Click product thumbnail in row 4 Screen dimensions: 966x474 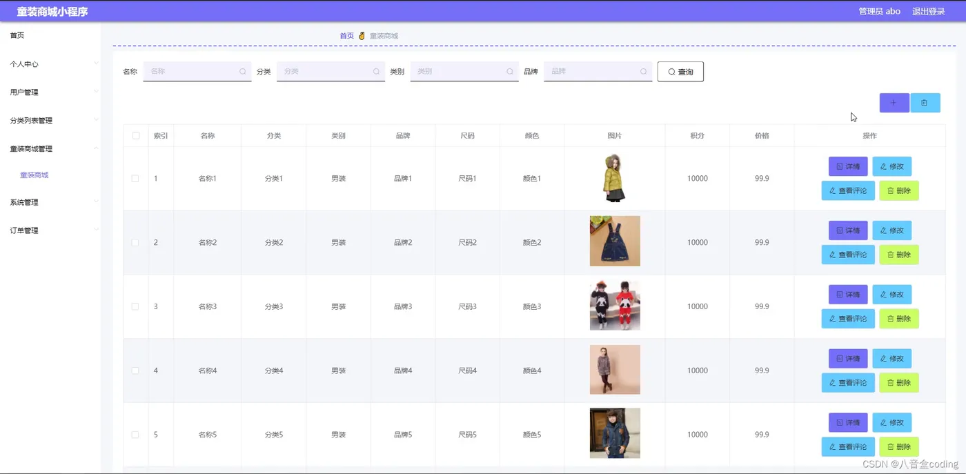click(x=615, y=370)
